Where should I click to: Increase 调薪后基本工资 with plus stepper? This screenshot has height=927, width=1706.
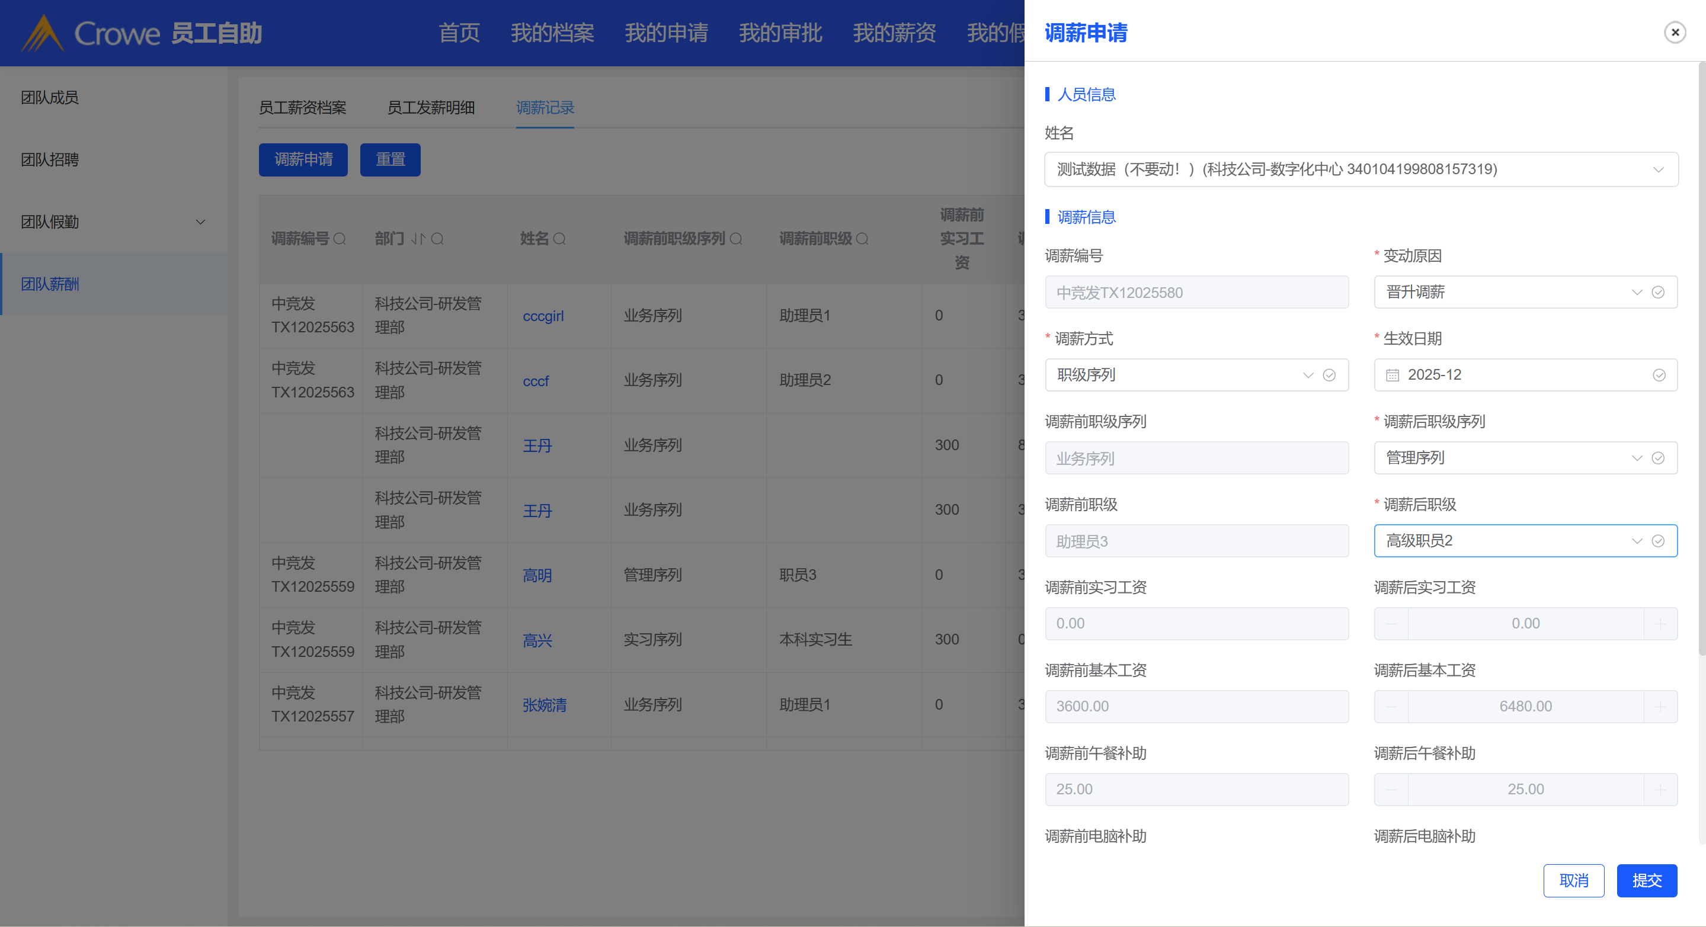(1660, 707)
